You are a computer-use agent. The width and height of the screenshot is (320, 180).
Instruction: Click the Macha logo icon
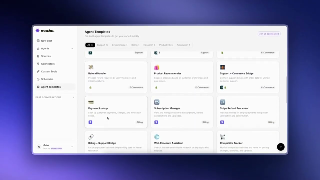pos(37,30)
